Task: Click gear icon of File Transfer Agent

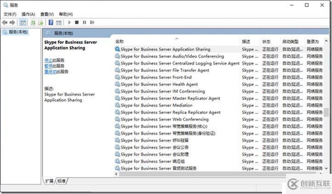Action: pos(117,70)
